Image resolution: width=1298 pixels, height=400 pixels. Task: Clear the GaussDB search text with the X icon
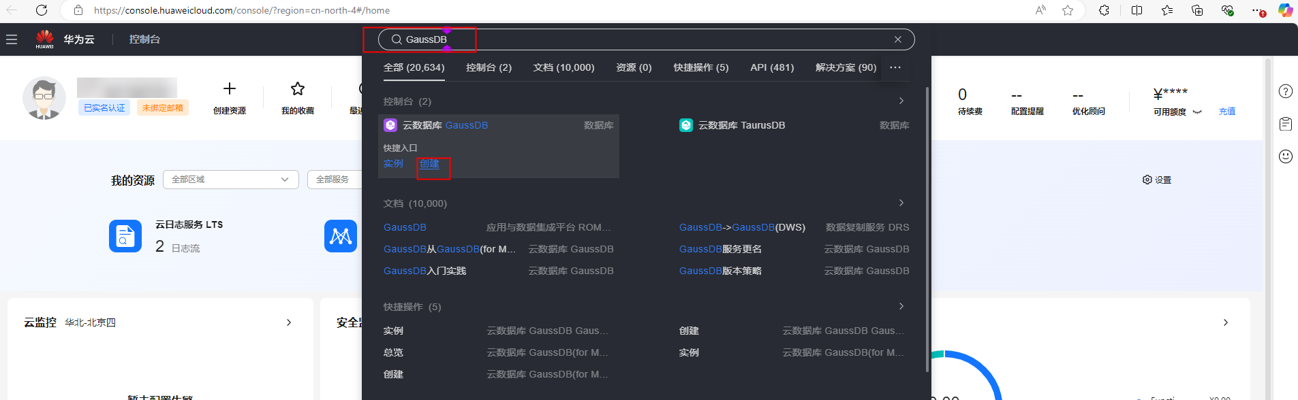[x=898, y=39]
